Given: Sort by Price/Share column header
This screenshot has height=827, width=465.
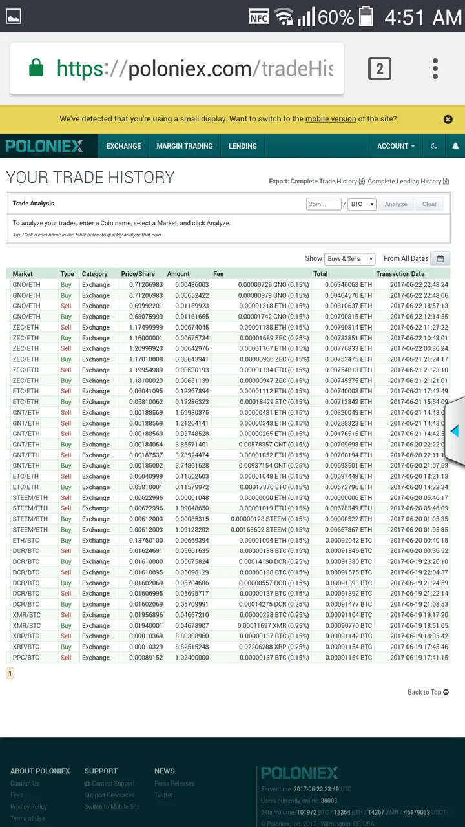Looking at the screenshot, I should pos(138,274).
